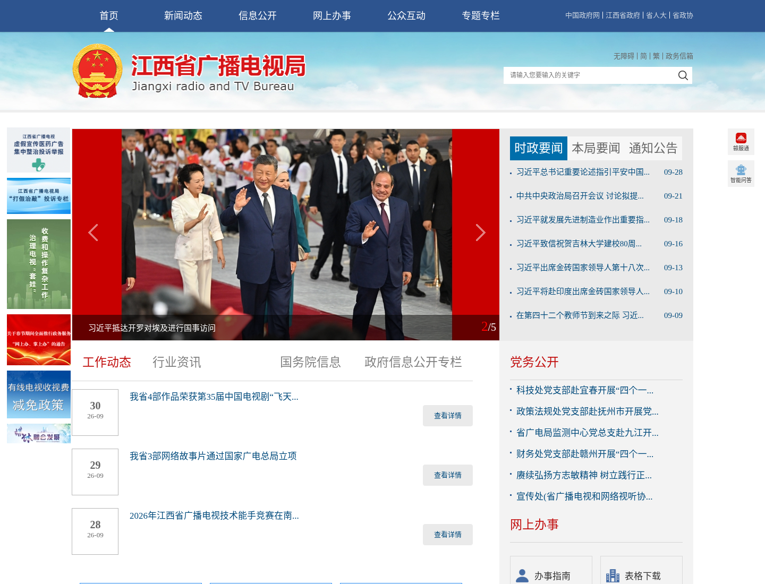The image size is (765, 584).
Task: View details for 技术能手竞赛 article
Action: [x=448, y=535]
